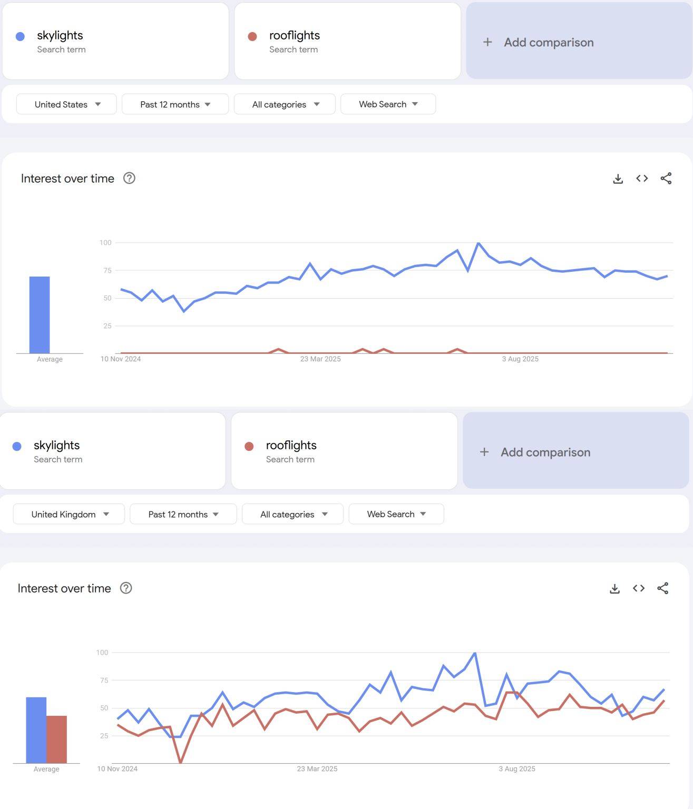This screenshot has height=809, width=693.
Task: Open embed code for the top chart
Action: point(642,179)
